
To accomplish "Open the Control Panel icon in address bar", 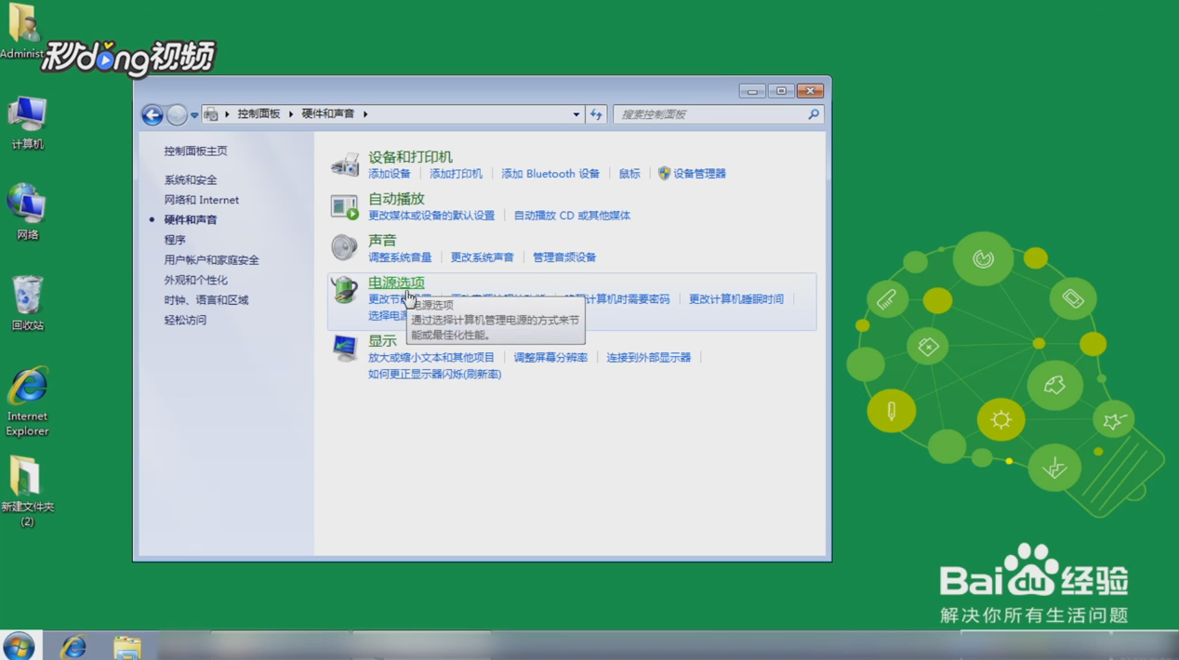I will [211, 114].
